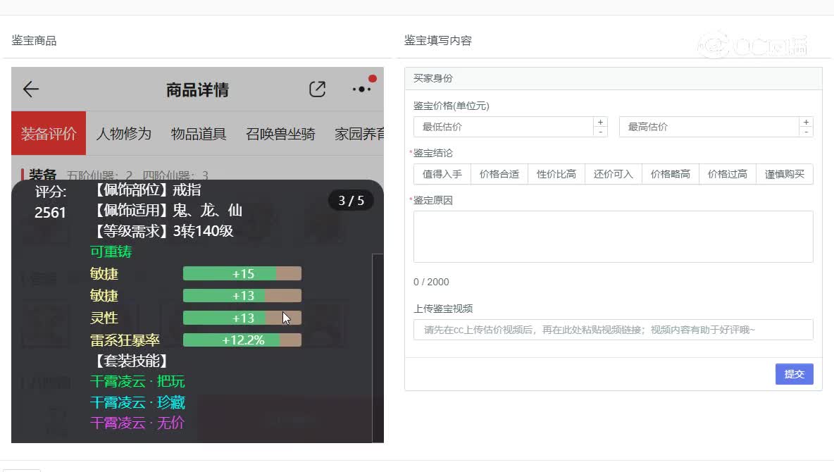Switch to the 人物修为 tab
This screenshot has height=472, width=834.
[x=123, y=134]
